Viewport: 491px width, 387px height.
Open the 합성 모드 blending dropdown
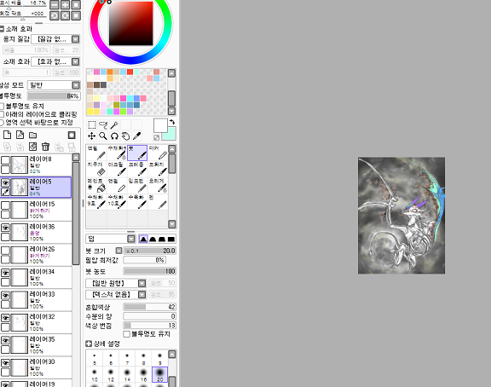[x=54, y=85]
